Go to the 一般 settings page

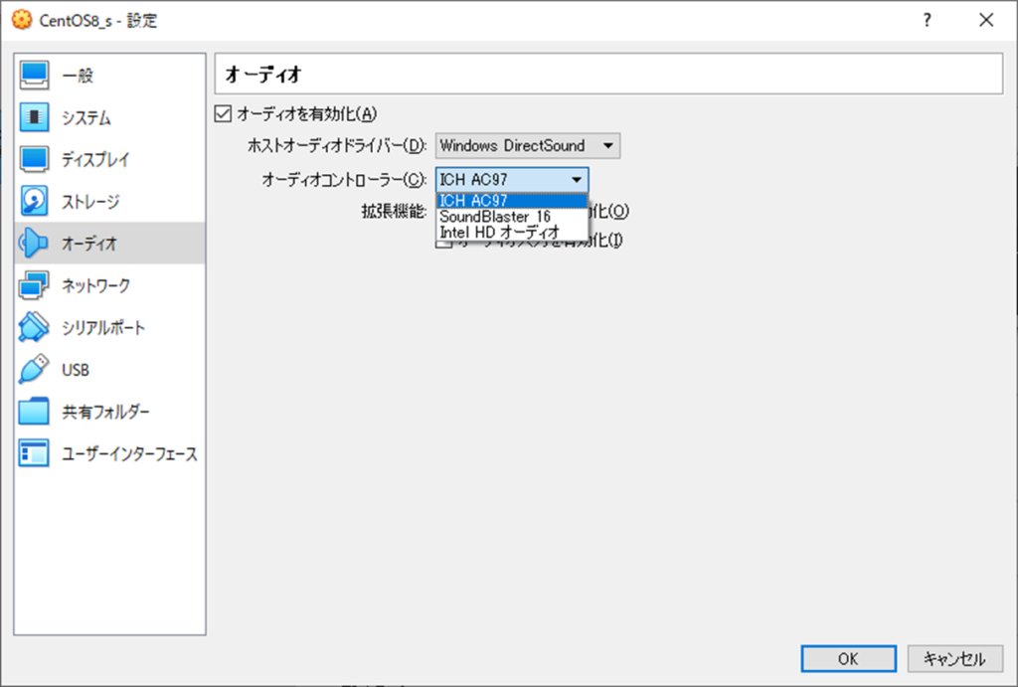click(x=109, y=76)
